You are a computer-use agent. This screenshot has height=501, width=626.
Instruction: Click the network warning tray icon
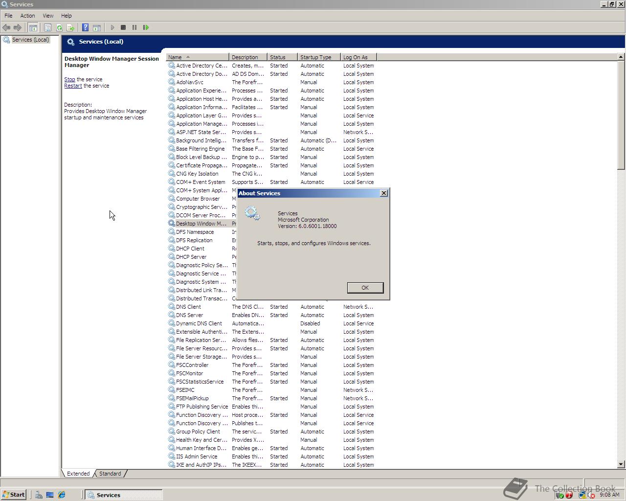coord(582,495)
